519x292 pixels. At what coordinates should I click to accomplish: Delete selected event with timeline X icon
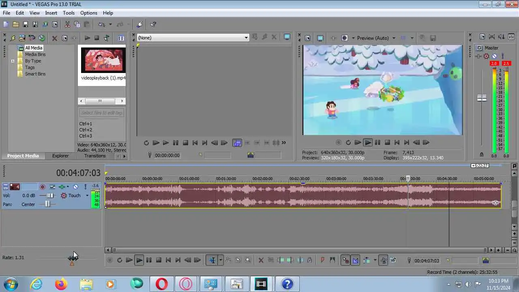point(261,260)
